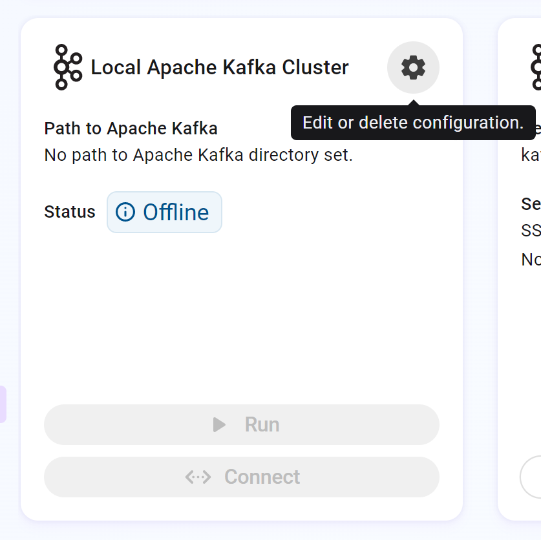Select the Local Apache Kafka Cluster title

(x=219, y=67)
